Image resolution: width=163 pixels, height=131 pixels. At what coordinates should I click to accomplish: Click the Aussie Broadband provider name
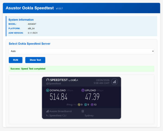pyautogui.click(x=60, y=111)
